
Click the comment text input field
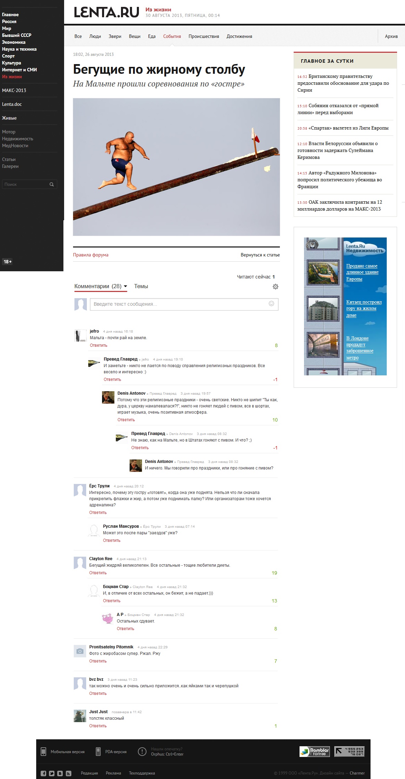point(179,304)
